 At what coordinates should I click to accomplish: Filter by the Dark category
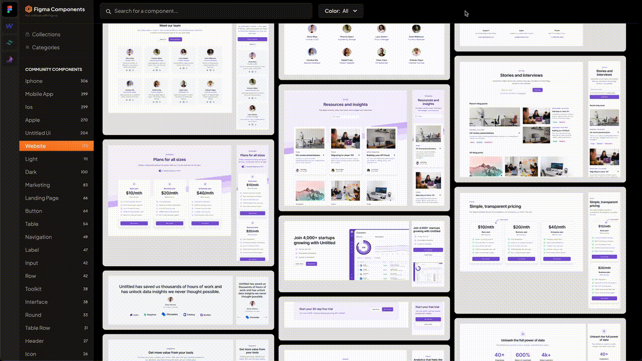point(56,172)
